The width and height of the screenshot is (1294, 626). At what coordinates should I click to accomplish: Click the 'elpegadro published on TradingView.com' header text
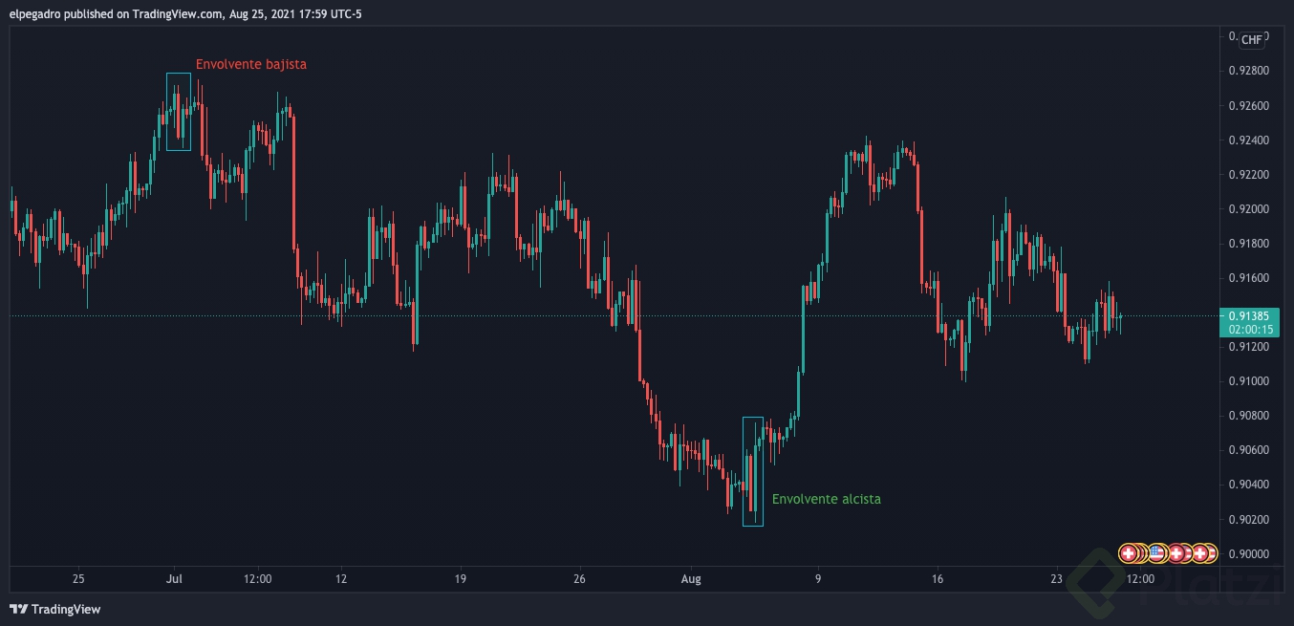[x=115, y=13]
